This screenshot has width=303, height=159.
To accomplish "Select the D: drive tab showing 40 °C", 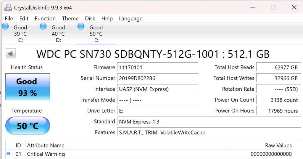I will coord(58,34).
